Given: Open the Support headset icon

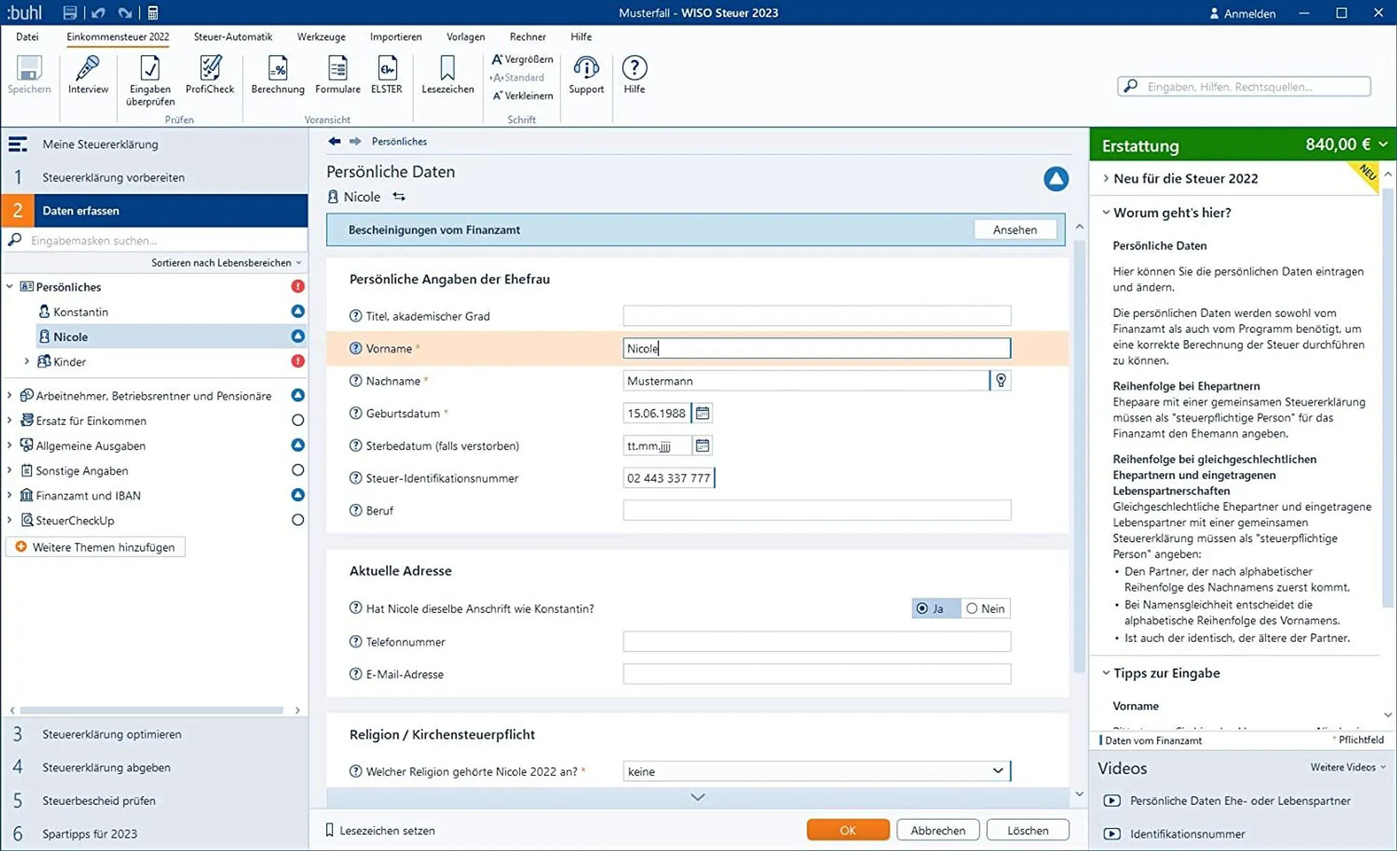Looking at the screenshot, I should coord(586,69).
